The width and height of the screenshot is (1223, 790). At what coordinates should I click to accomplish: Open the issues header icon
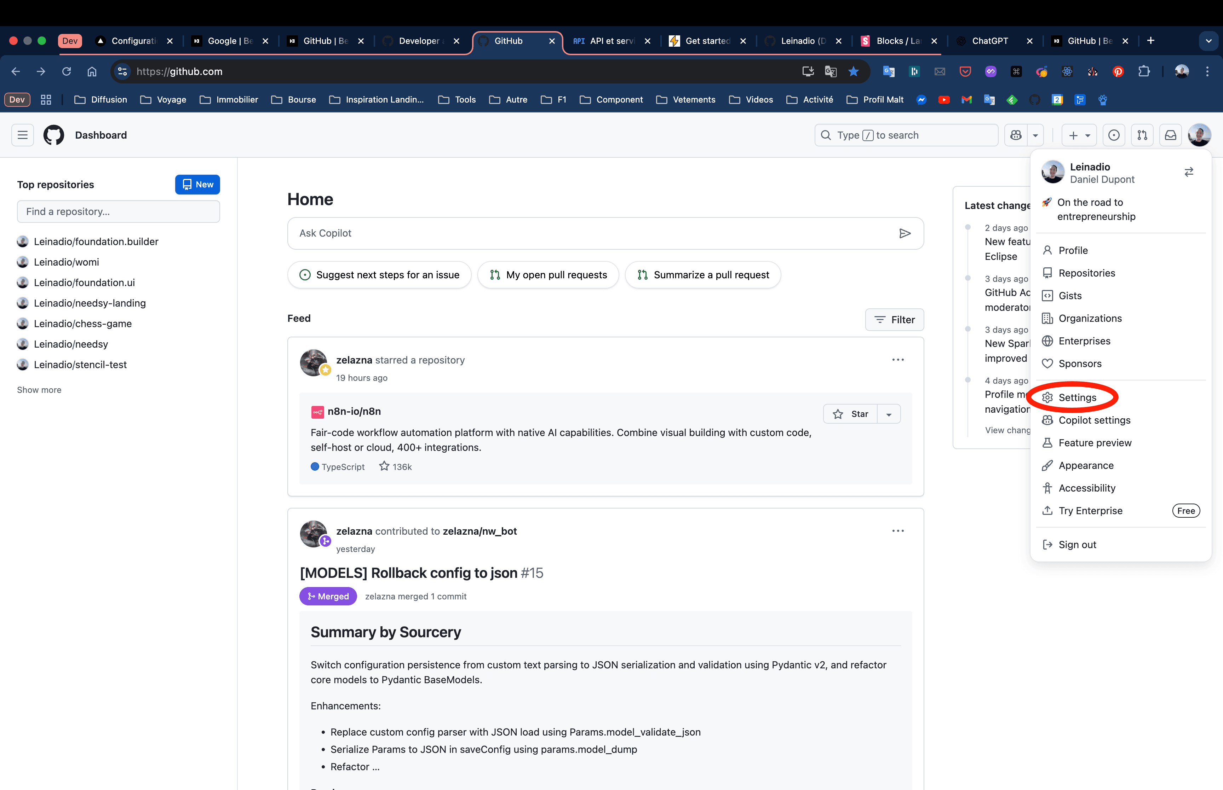1114,135
